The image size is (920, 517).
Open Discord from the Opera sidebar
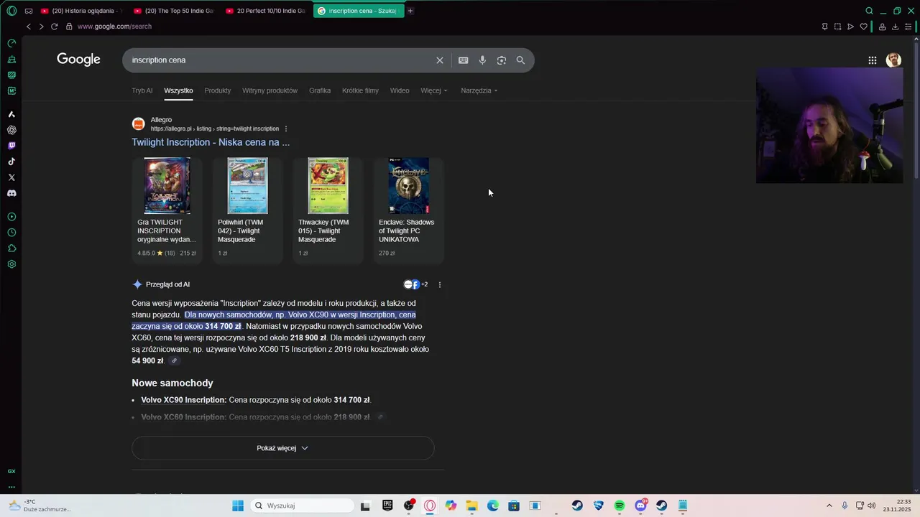click(11, 193)
